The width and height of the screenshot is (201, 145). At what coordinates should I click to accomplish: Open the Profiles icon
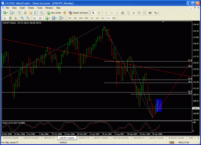click(x=11, y=13)
